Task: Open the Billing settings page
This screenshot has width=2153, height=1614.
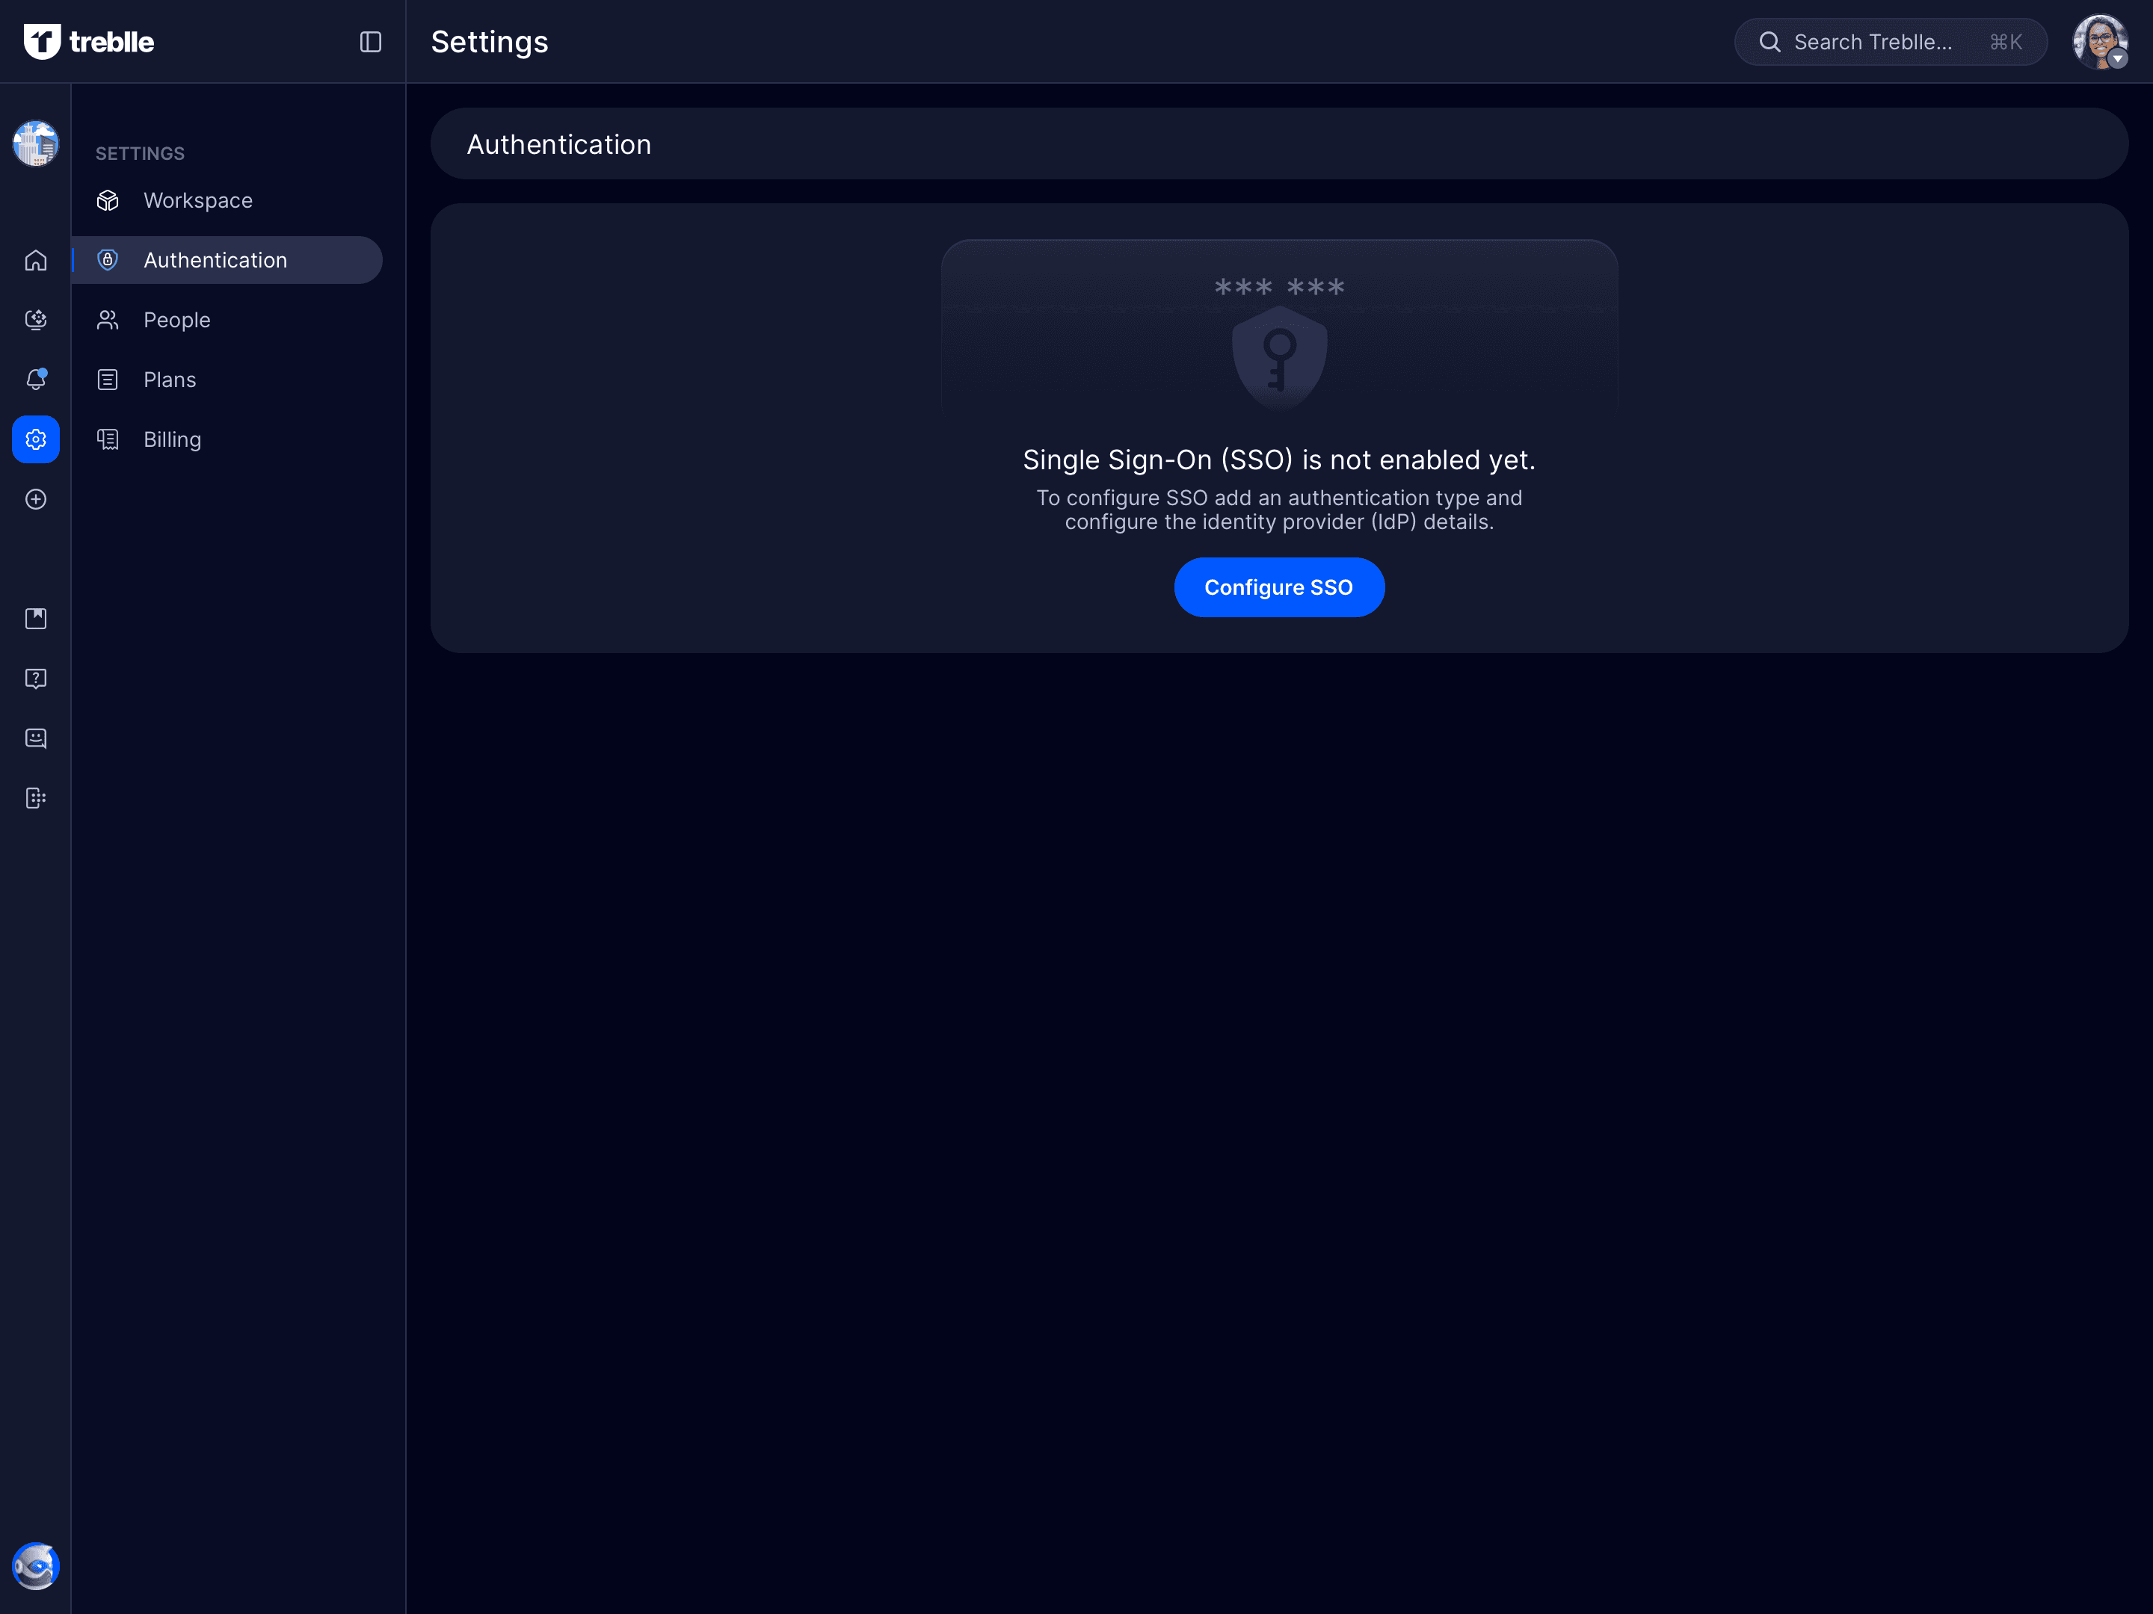Action: (172, 439)
